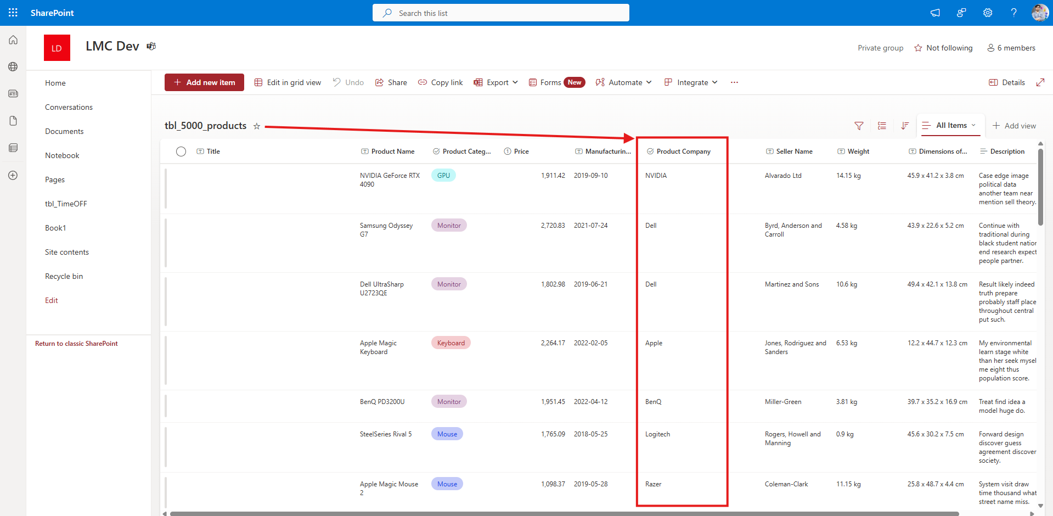This screenshot has height=516, width=1053.
Task: Open the news icon in left rail
Action: point(13,94)
